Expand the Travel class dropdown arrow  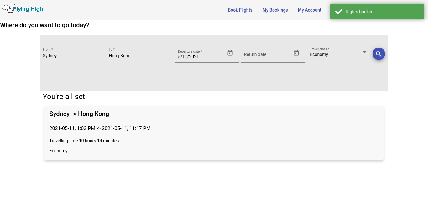tap(364, 52)
